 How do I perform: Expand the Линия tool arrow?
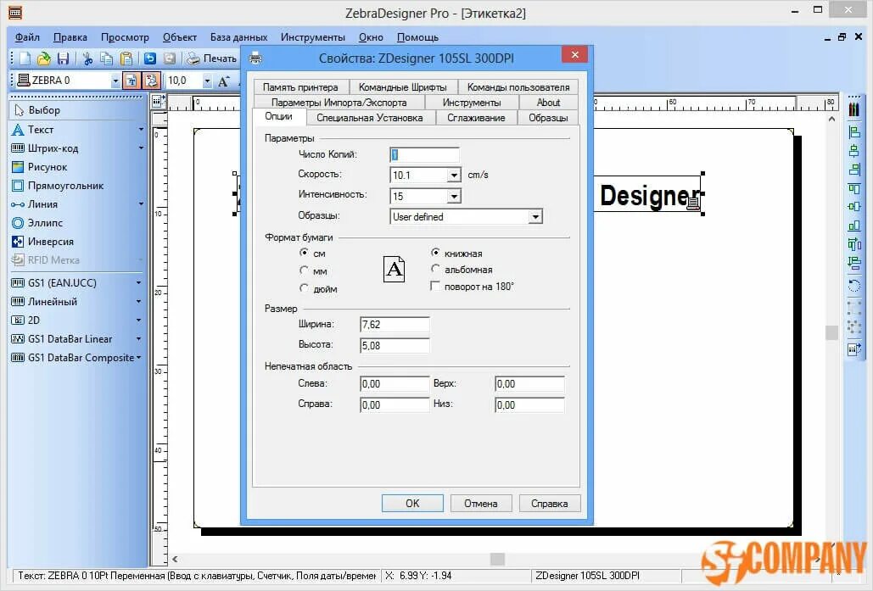[141, 204]
